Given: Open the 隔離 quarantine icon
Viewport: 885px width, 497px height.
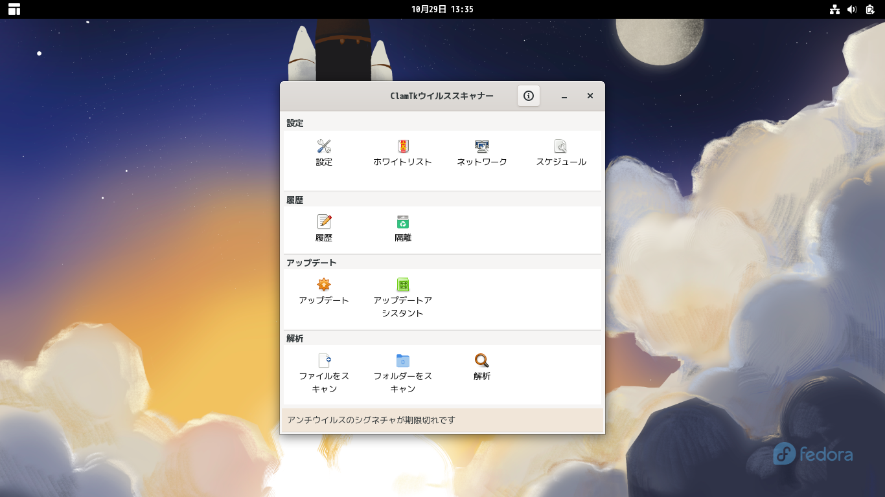Looking at the screenshot, I should (403, 222).
